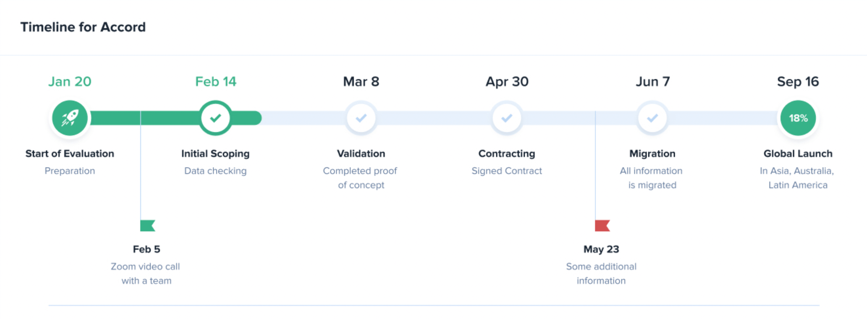The image size is (867, 319).
Task: Click the green flag for Feb 5
Action: pyautogui.click(x=147, y=226)
